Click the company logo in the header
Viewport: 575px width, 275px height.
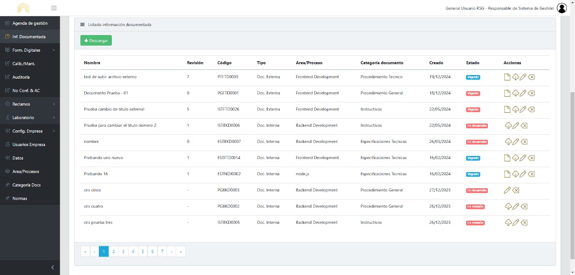(x=23, y=8)
